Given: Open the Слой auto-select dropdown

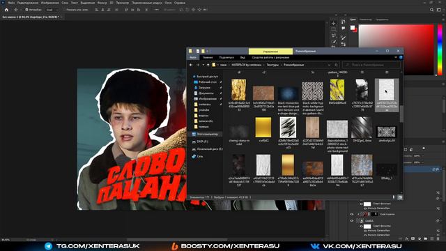Looking at the screenshot, I should pyautogui.click(x=52, y=10).
